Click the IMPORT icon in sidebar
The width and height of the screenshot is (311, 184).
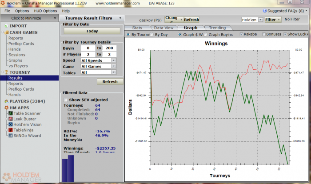point(6,26)
